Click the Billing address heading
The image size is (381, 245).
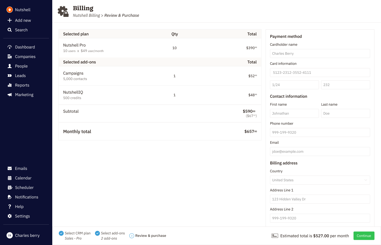coord(284,163)
